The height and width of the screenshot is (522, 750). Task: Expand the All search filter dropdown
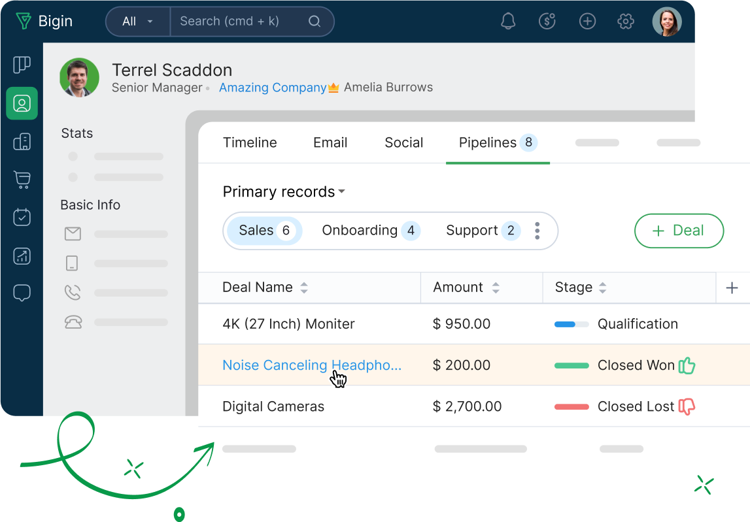(137, 22)
